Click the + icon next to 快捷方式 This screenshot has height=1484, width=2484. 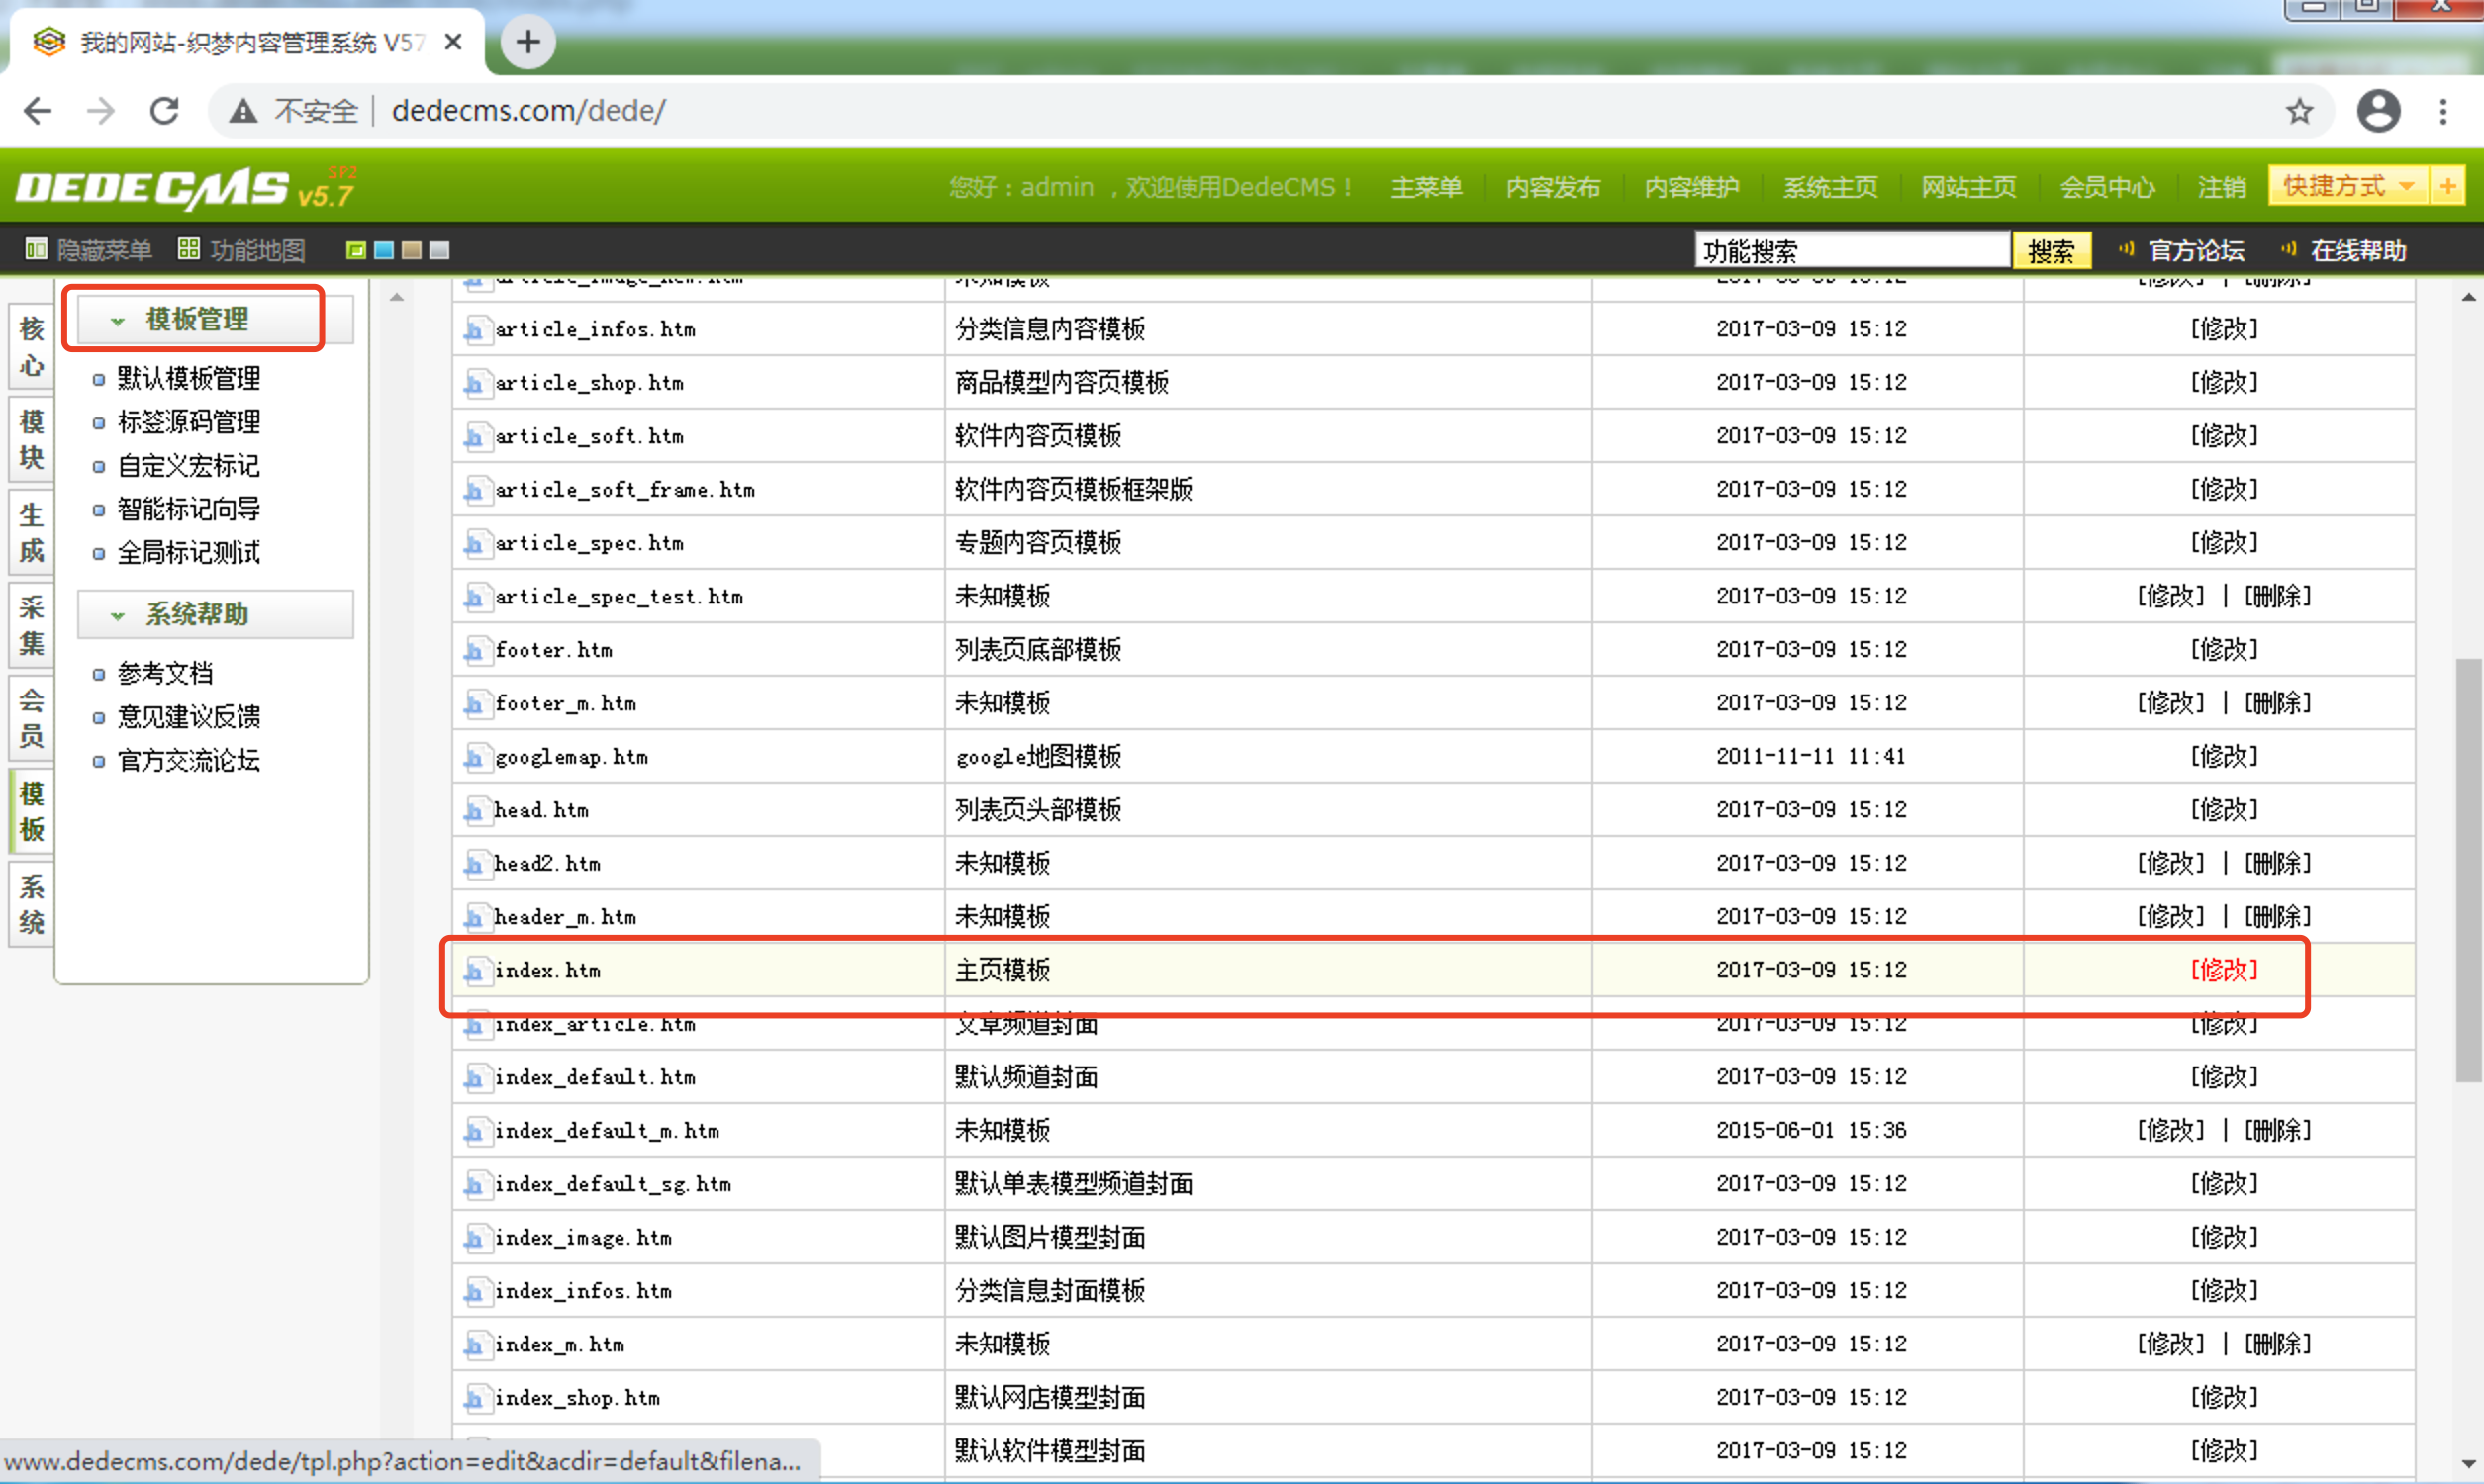click(2449, 186)
